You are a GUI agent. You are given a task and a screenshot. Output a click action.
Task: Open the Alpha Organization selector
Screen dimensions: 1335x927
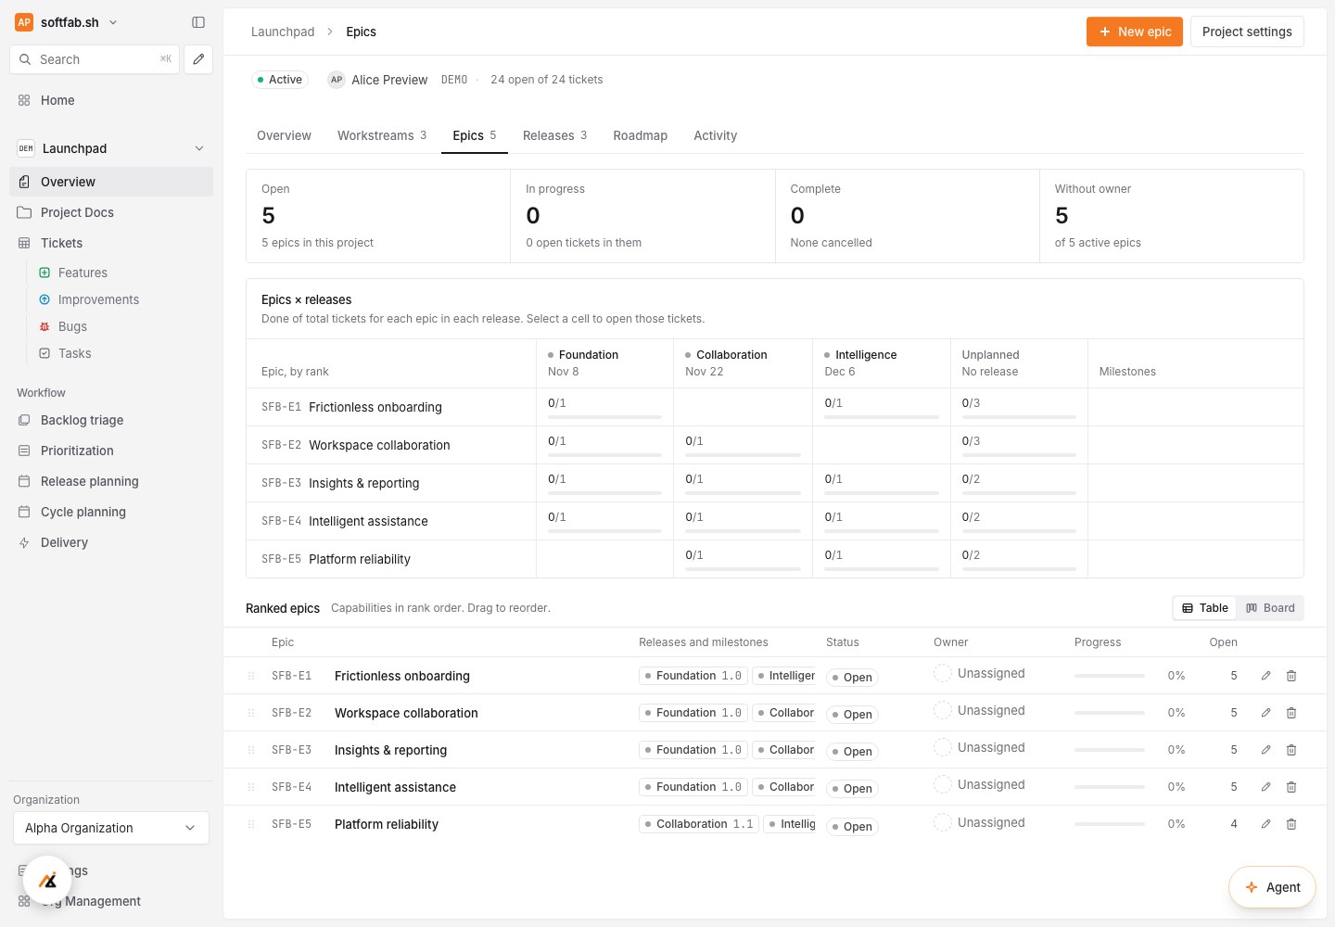[111, 828]
